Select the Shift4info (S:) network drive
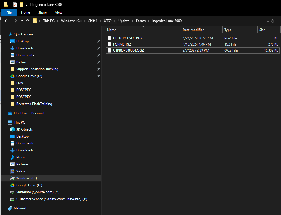Viewport: 281px width, 215px height. 38,192
